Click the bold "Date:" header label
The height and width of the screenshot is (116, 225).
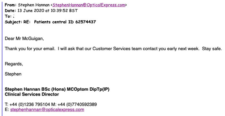(x=10, y=11)
